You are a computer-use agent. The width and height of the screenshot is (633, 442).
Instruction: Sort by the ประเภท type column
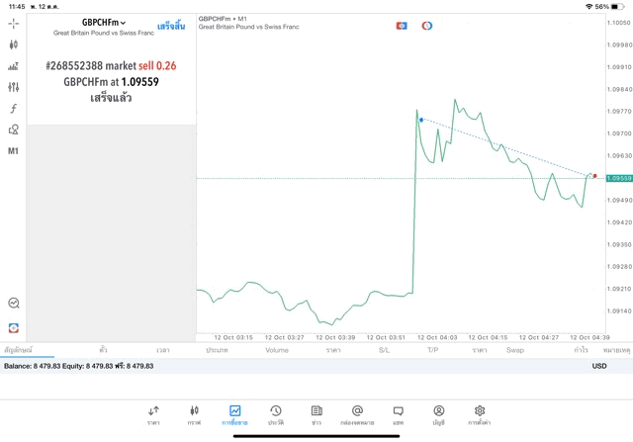pyautogui.click(x=217, y=350)
